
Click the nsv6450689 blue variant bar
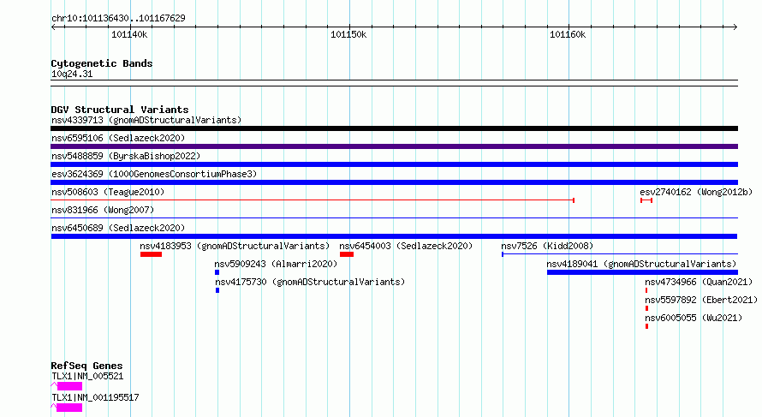394,236
